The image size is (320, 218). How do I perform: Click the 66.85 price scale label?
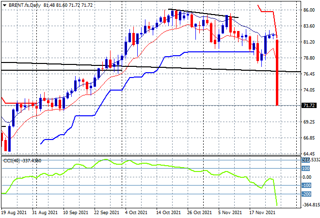click(x=309, y=138)
